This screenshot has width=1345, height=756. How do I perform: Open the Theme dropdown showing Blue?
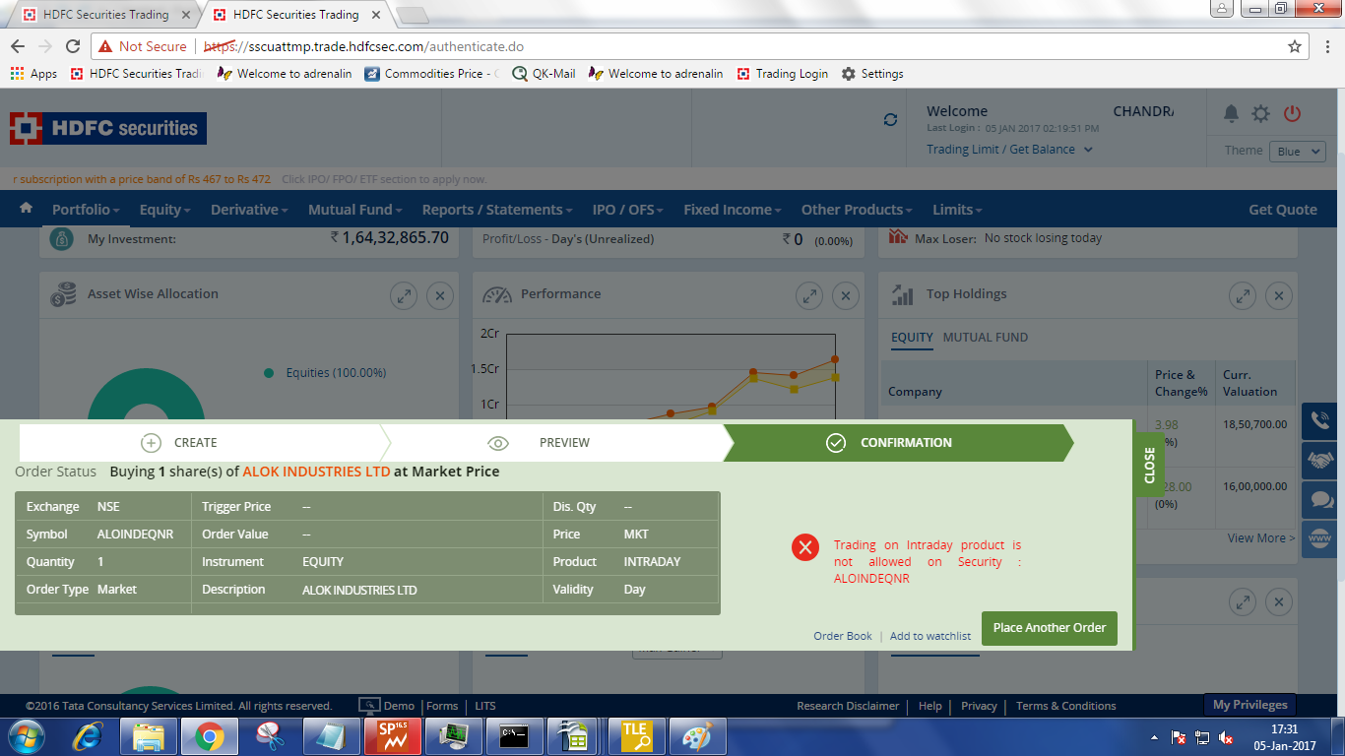point(1300,152)
